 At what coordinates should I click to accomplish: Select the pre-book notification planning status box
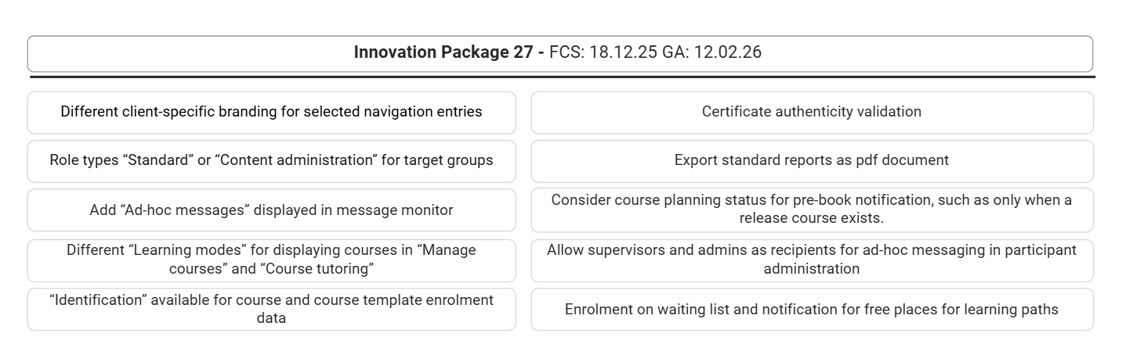click(x=812, y=209)
